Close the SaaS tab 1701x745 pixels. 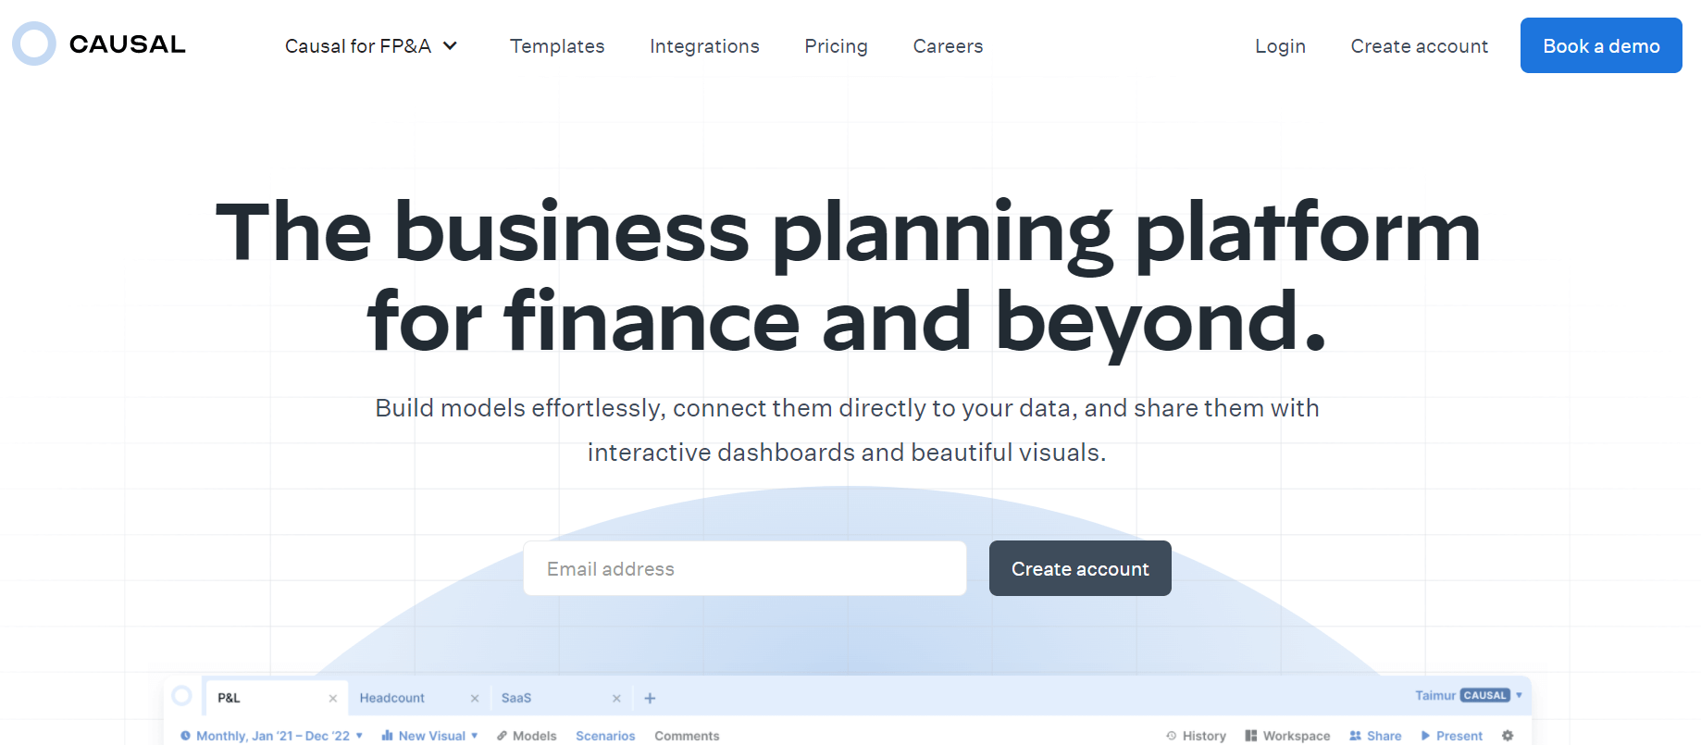616,698
